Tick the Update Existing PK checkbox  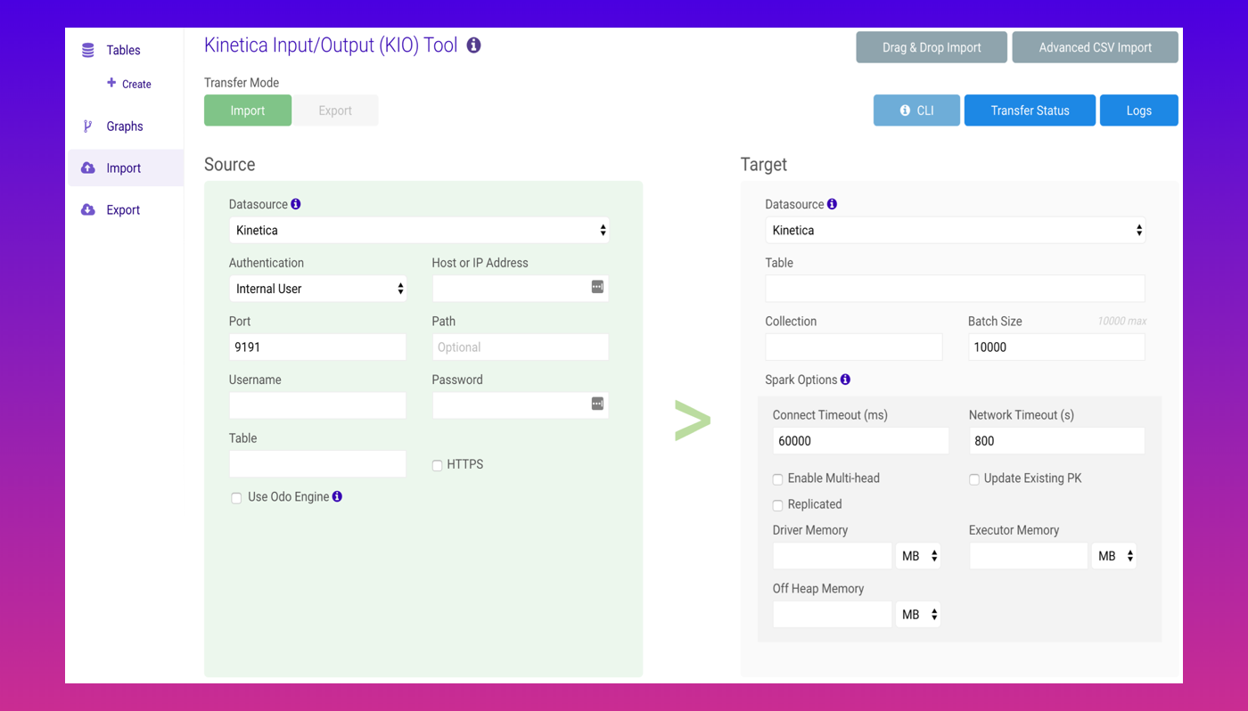(x=974, y=479)
